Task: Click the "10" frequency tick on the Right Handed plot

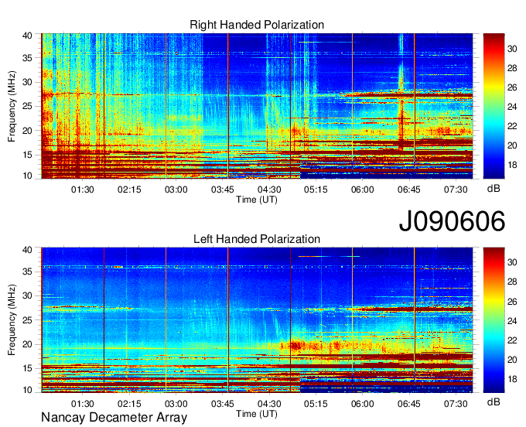Action: tap(27, 176)
